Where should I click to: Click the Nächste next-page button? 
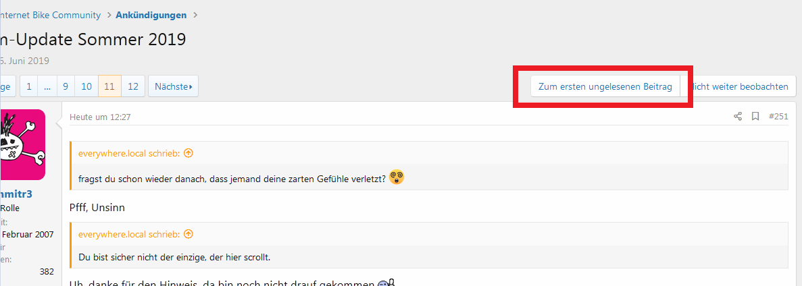(174, 86)
